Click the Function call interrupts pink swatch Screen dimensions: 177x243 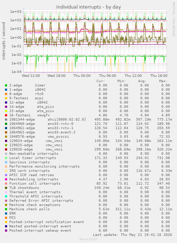click(6, 184)
